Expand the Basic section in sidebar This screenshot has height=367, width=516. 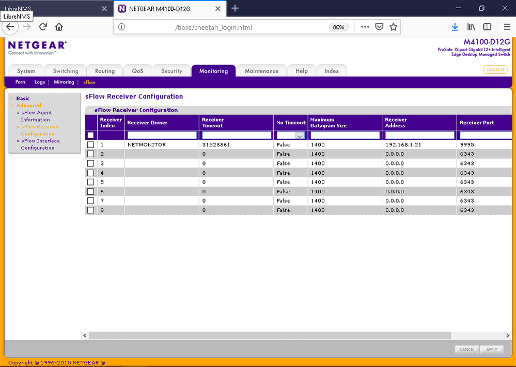(x=23, y=98)
